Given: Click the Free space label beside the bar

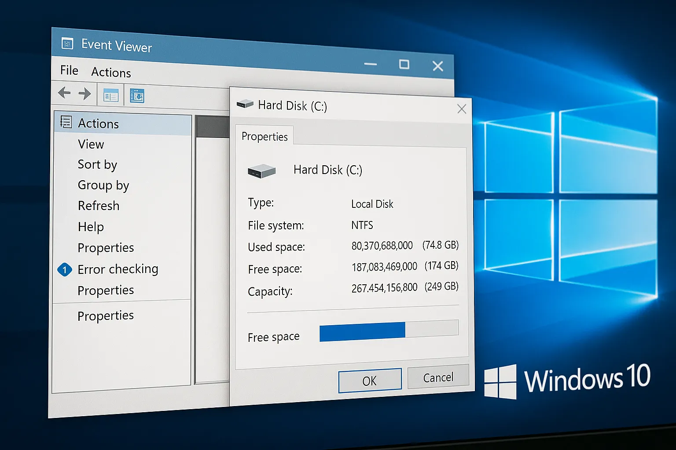Looking at the screenshot, I should (273, 337).
